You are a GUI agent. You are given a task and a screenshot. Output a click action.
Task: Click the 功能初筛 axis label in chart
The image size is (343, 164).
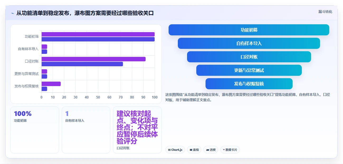coord(32,36)
